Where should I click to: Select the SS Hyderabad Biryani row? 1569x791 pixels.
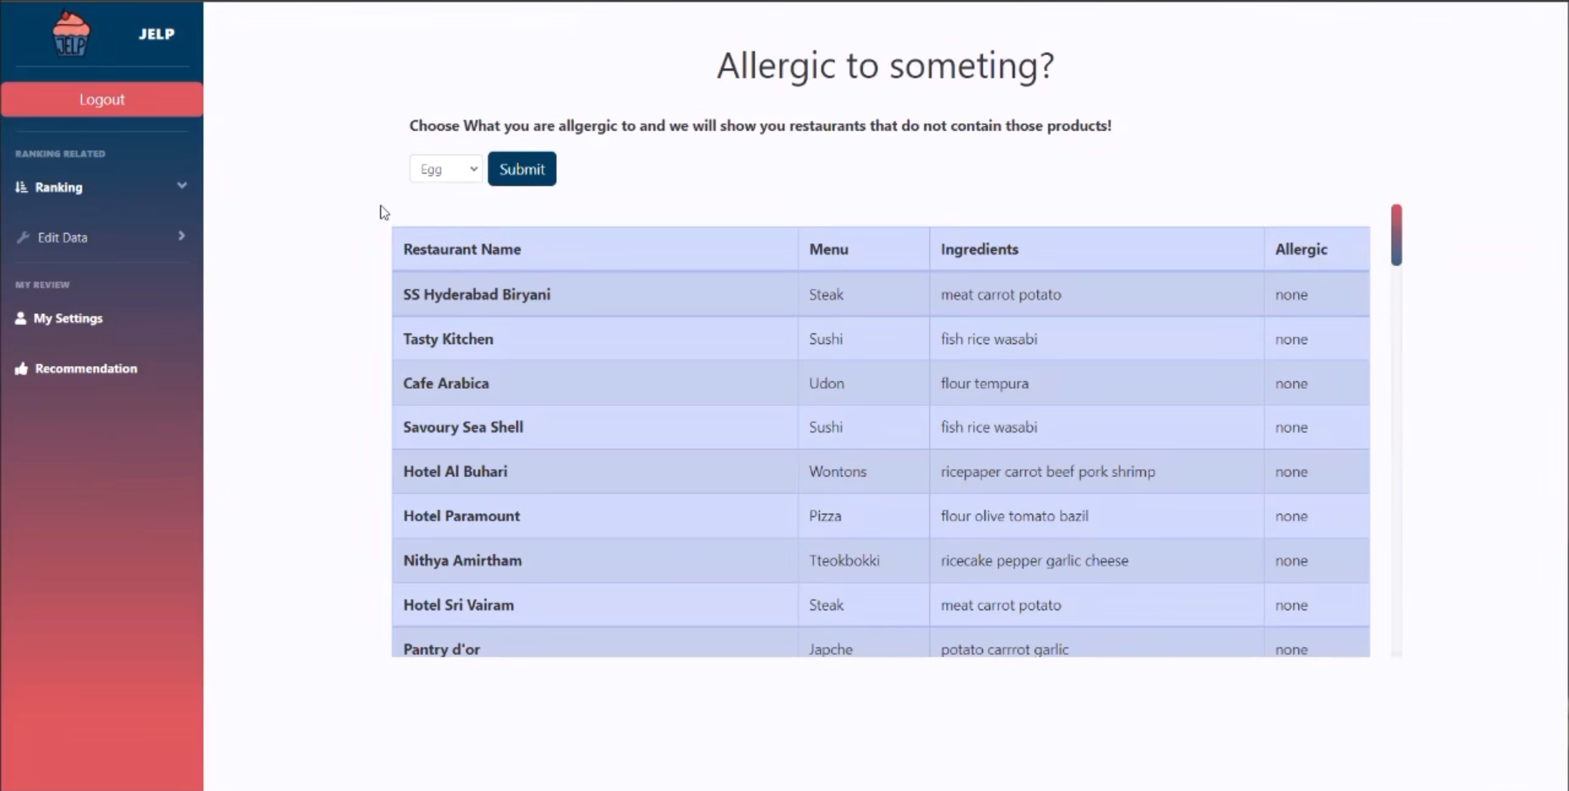[x=881, y=294]
